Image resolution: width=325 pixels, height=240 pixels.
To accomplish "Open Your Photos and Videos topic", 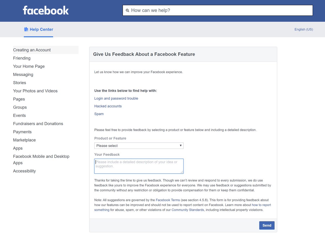I will [35, 91].
